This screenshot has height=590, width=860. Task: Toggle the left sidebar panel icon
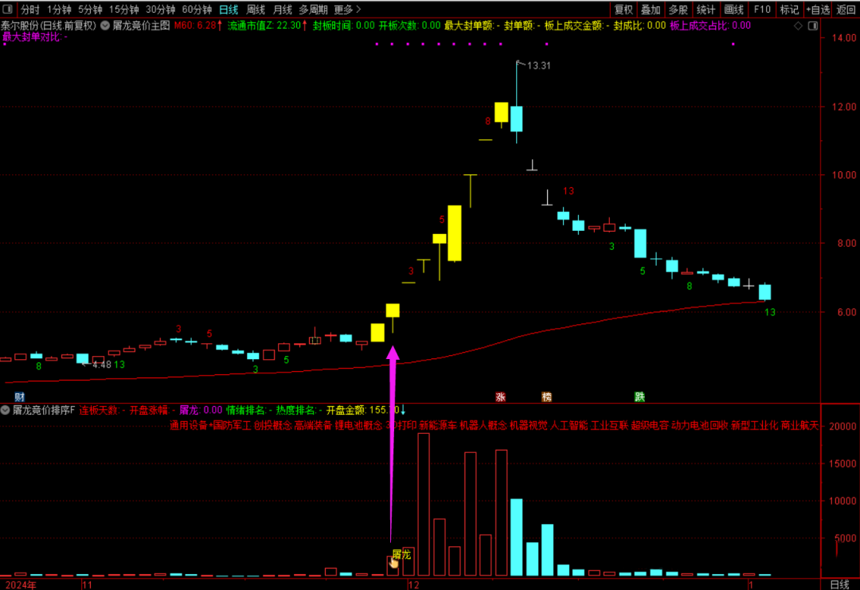[x=8, y=10]
